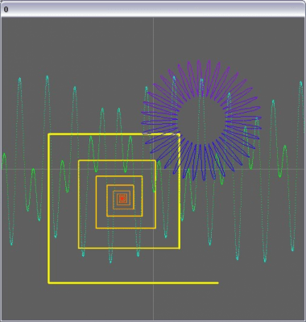Click the free end tip of the outer yellow spiral
Screen dimensions: 306x322
pos(217,283)
